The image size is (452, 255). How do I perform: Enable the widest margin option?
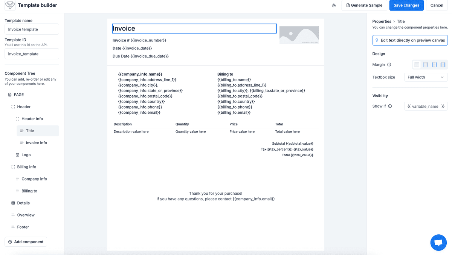(443, 64)
